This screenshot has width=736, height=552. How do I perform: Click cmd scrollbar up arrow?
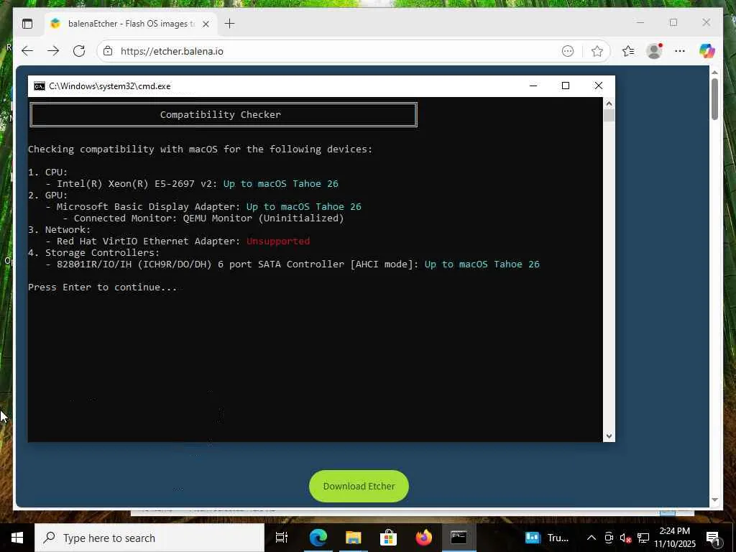[x=609, y=103]
